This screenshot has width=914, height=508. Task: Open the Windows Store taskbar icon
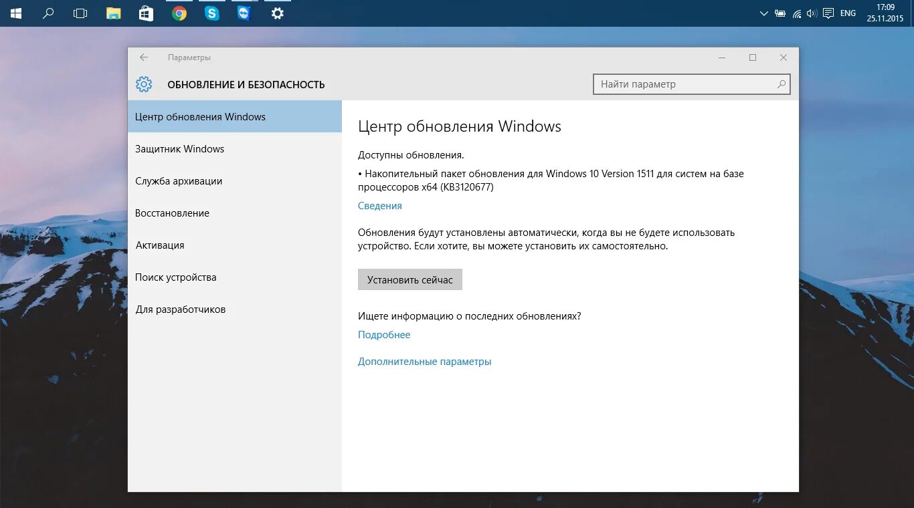point(146,13)
